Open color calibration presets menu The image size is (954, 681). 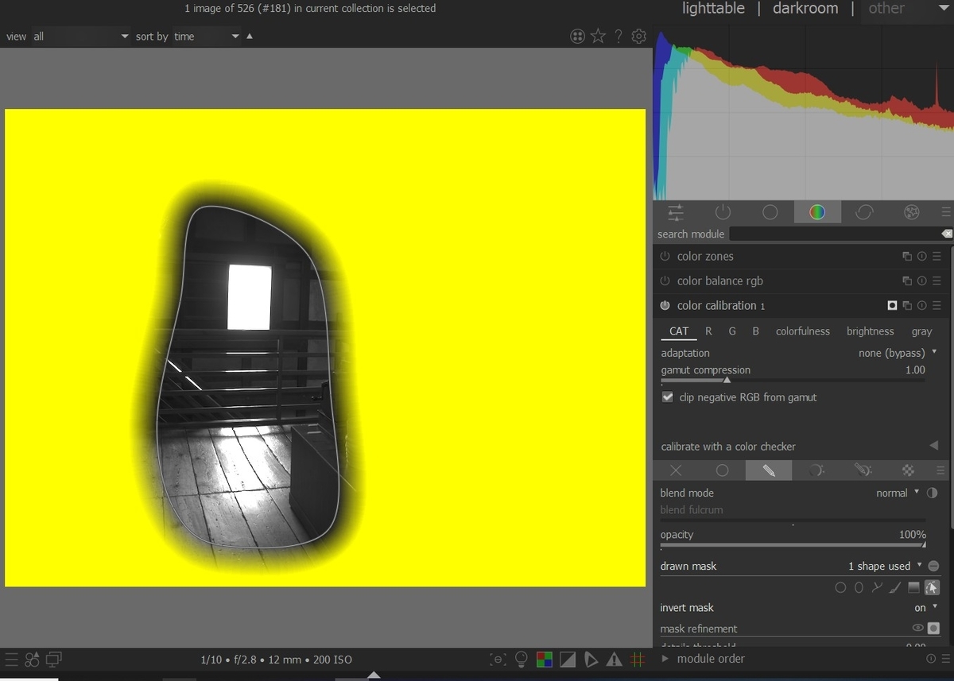coord(937,306)
